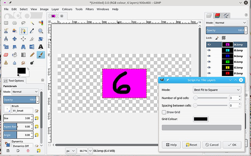Open the Layers panel Mode dropdown
Viewport: 251px width, 156px height.
point(231,23)
